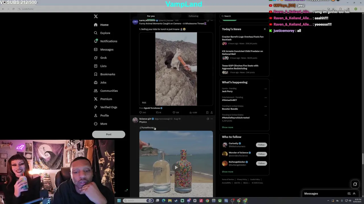Click the Privacy Policy footer link

(x=242, y=179)
